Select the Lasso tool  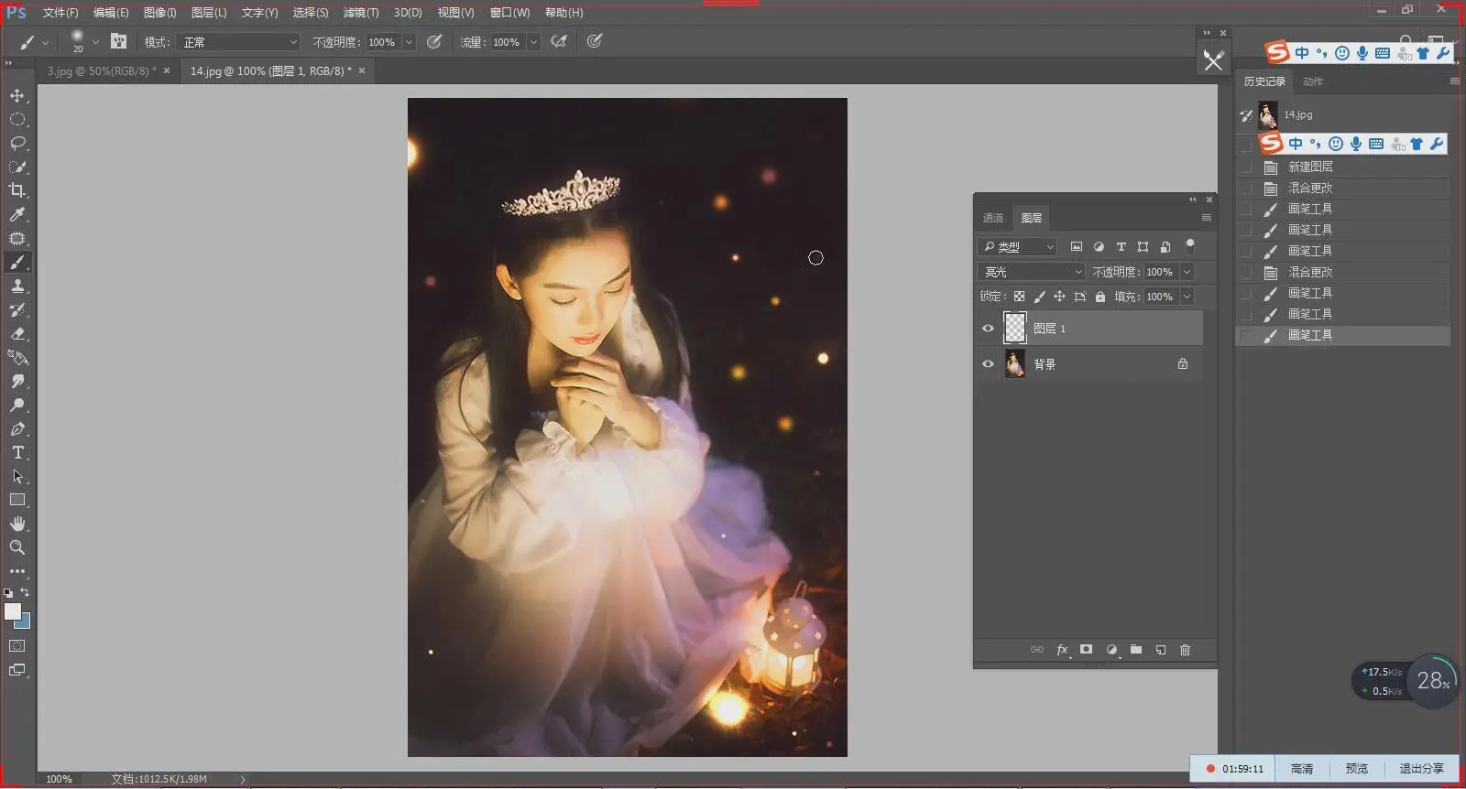coord(17,143)
